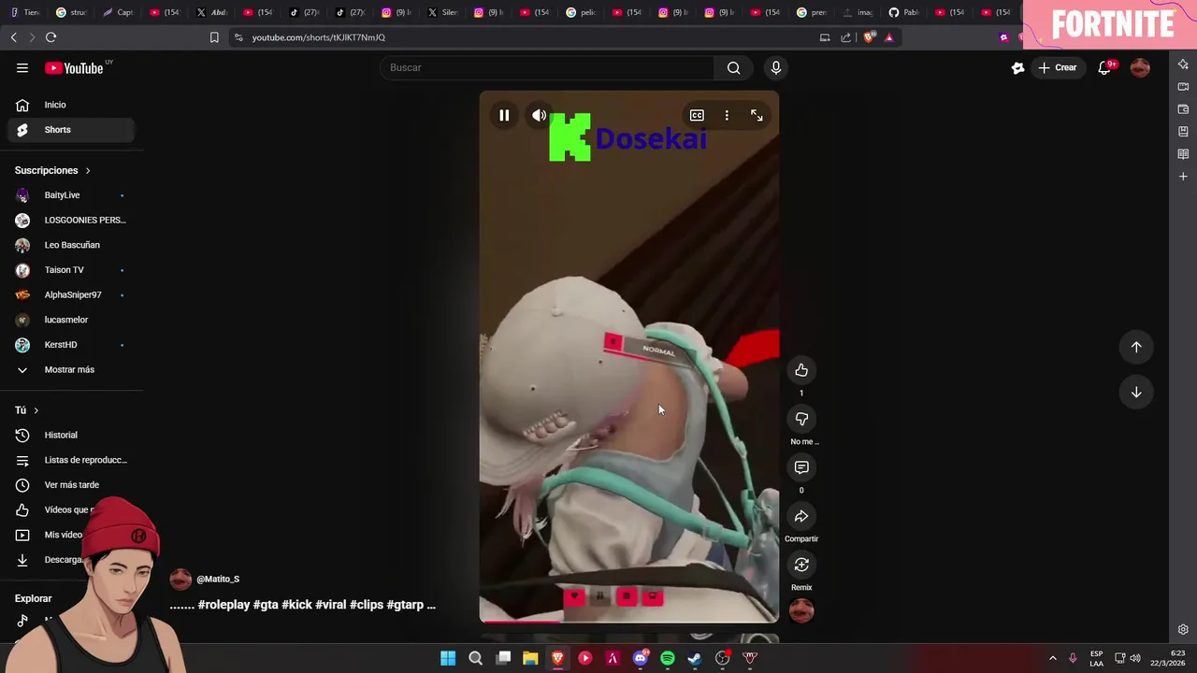Open AlphaSniper97 channel

click(x=71, y=294)
